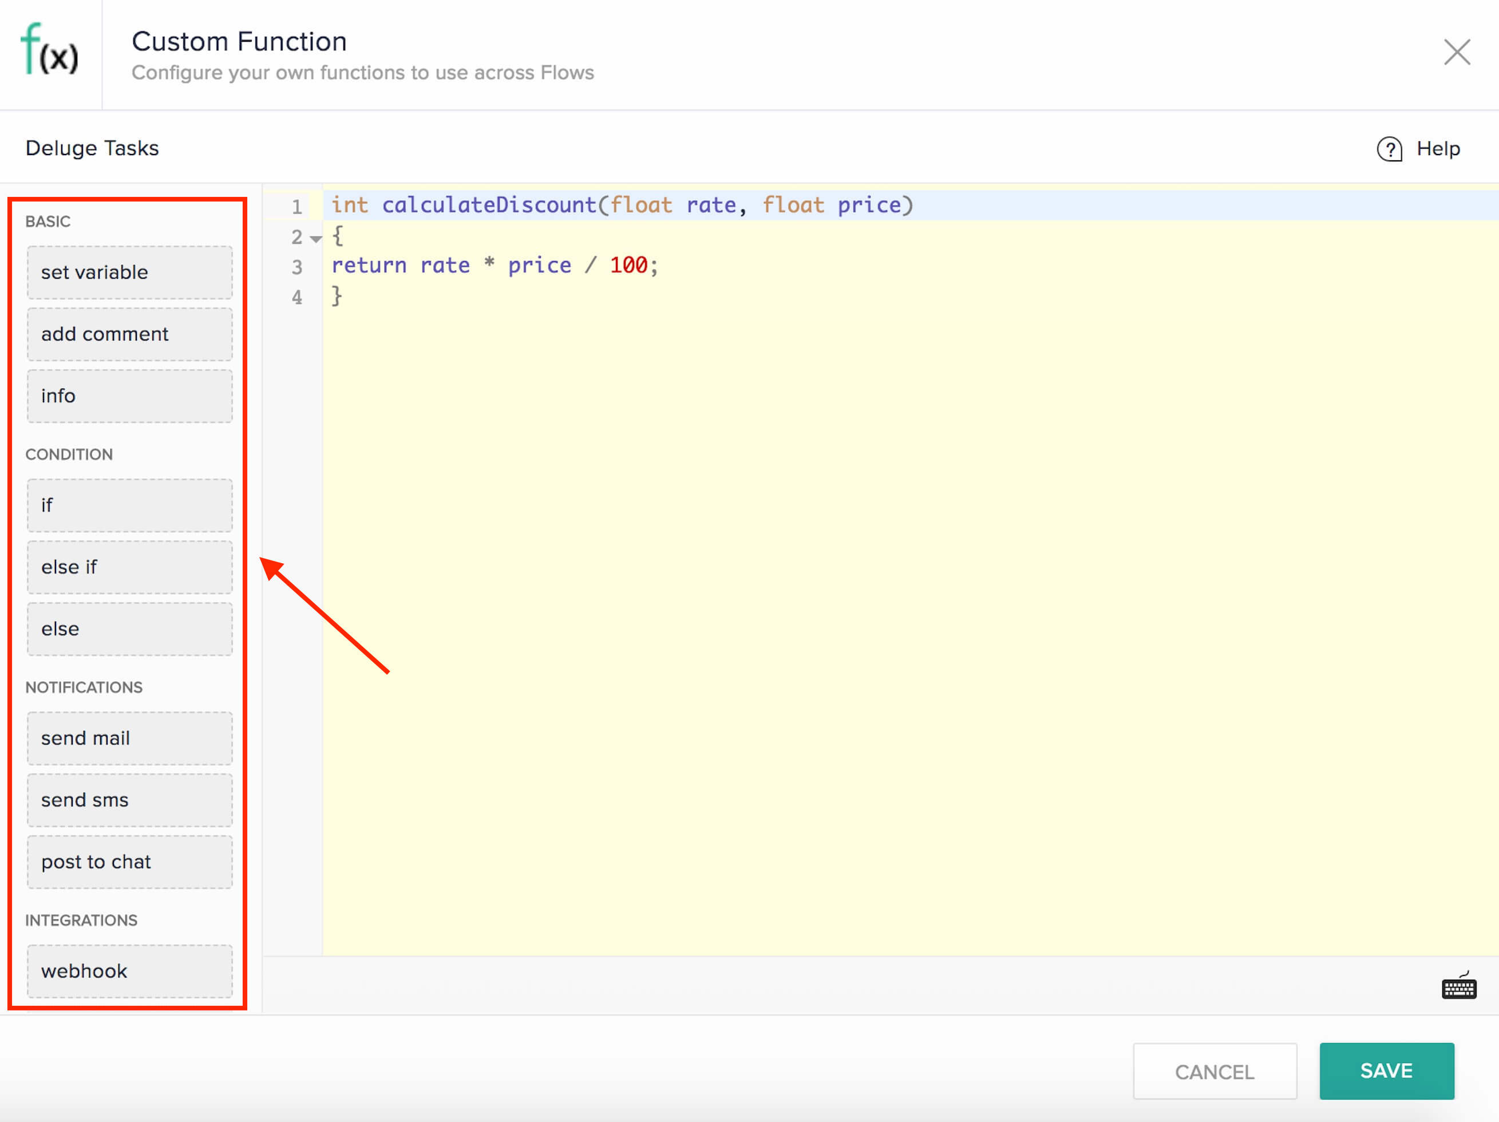Click the Help question mark icon
Image resolution: width=1499 pixels, height=1122 pixels.
1389,148
